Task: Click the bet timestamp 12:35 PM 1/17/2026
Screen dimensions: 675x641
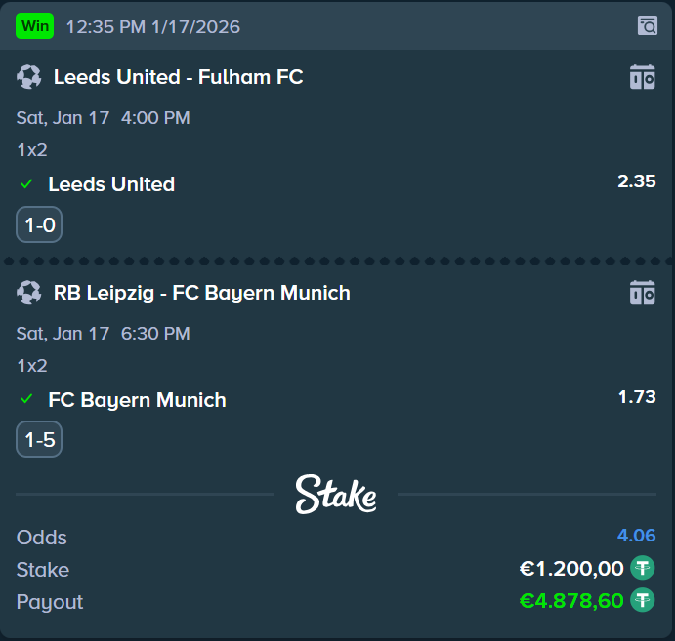Action: tap(152, 26)
